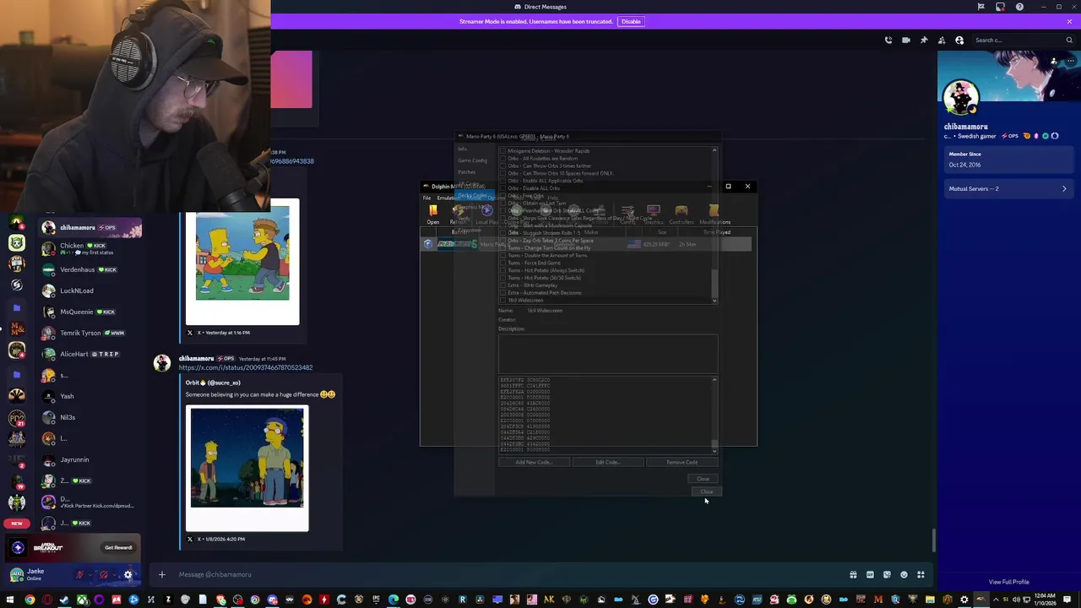Image resolution: width=1081 pixels, height=608 pixels.
Task: Click the Gecko code list down arrow
Action: click(714, 300)
